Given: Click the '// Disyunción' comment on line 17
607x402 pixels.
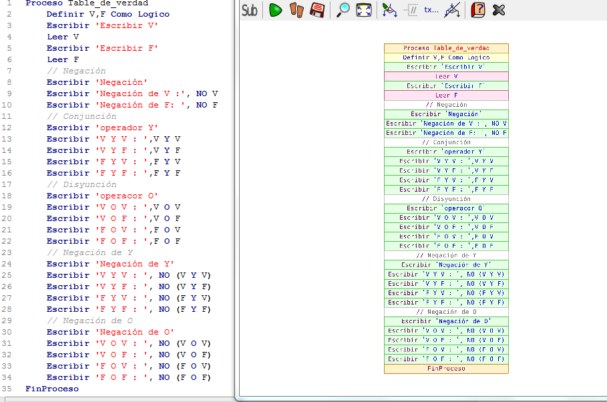Looking at the screenshot, I should pyautogui.click(x=81, y=184).
